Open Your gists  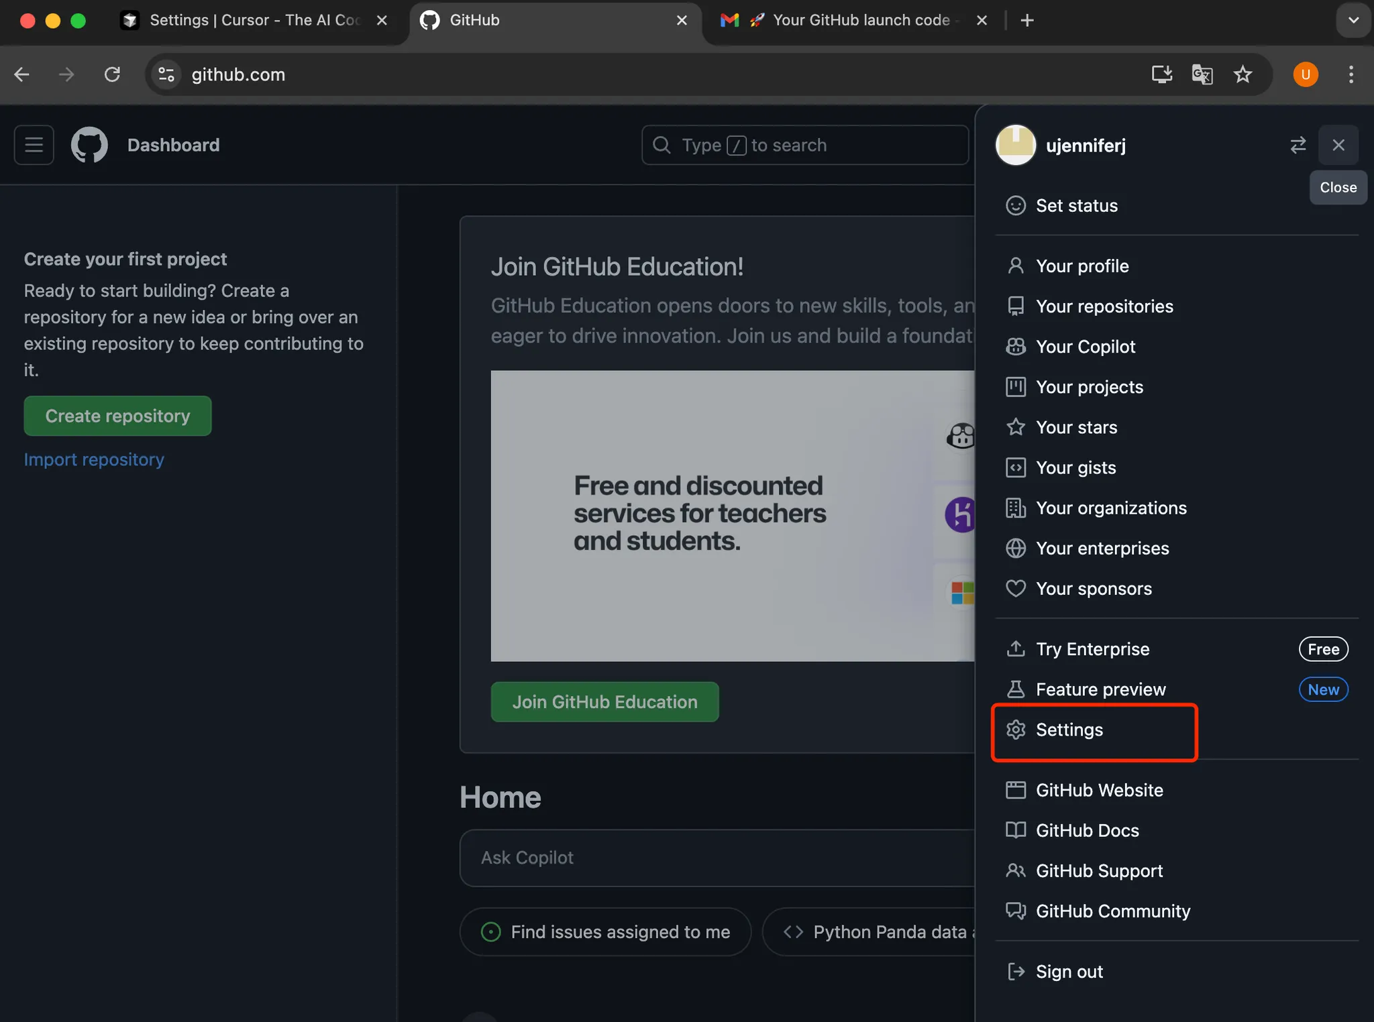pos(1177,467)
